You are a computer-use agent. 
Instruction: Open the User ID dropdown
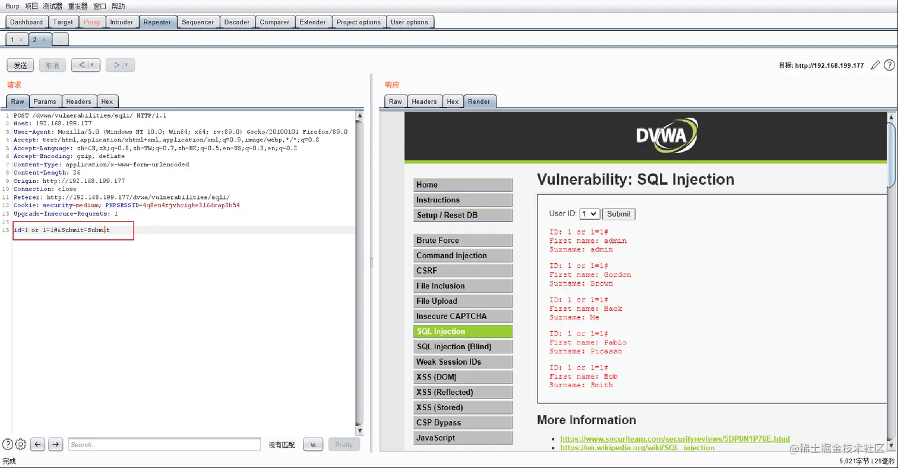590,214
